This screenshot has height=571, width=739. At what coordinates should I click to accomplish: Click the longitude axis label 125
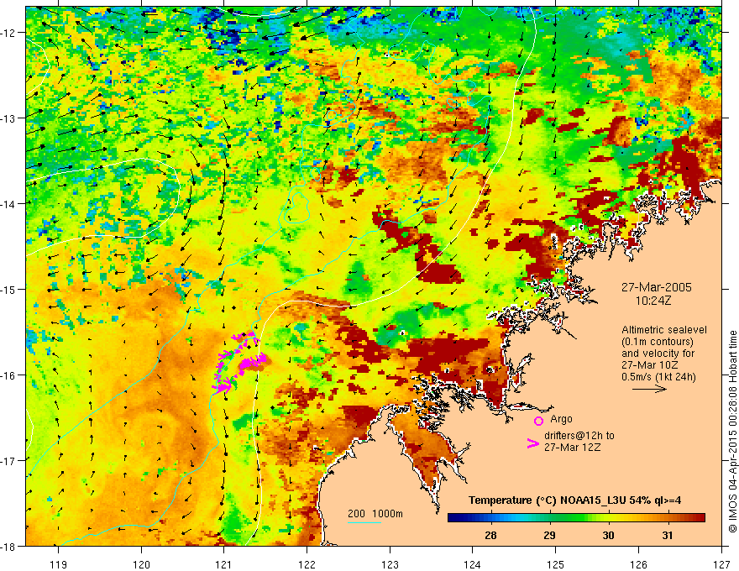556,564
